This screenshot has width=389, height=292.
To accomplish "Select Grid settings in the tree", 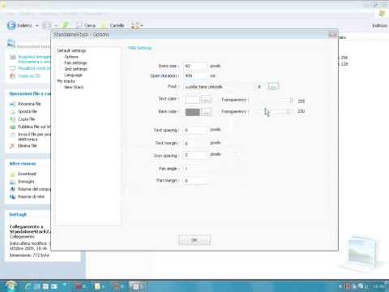I will click(75, 69).
